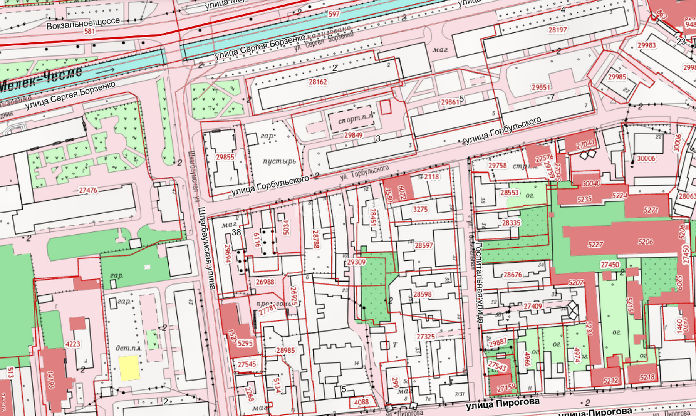696x416 pixels.
Task: Select parcel label 29855
Action: (x=225, y=157)
